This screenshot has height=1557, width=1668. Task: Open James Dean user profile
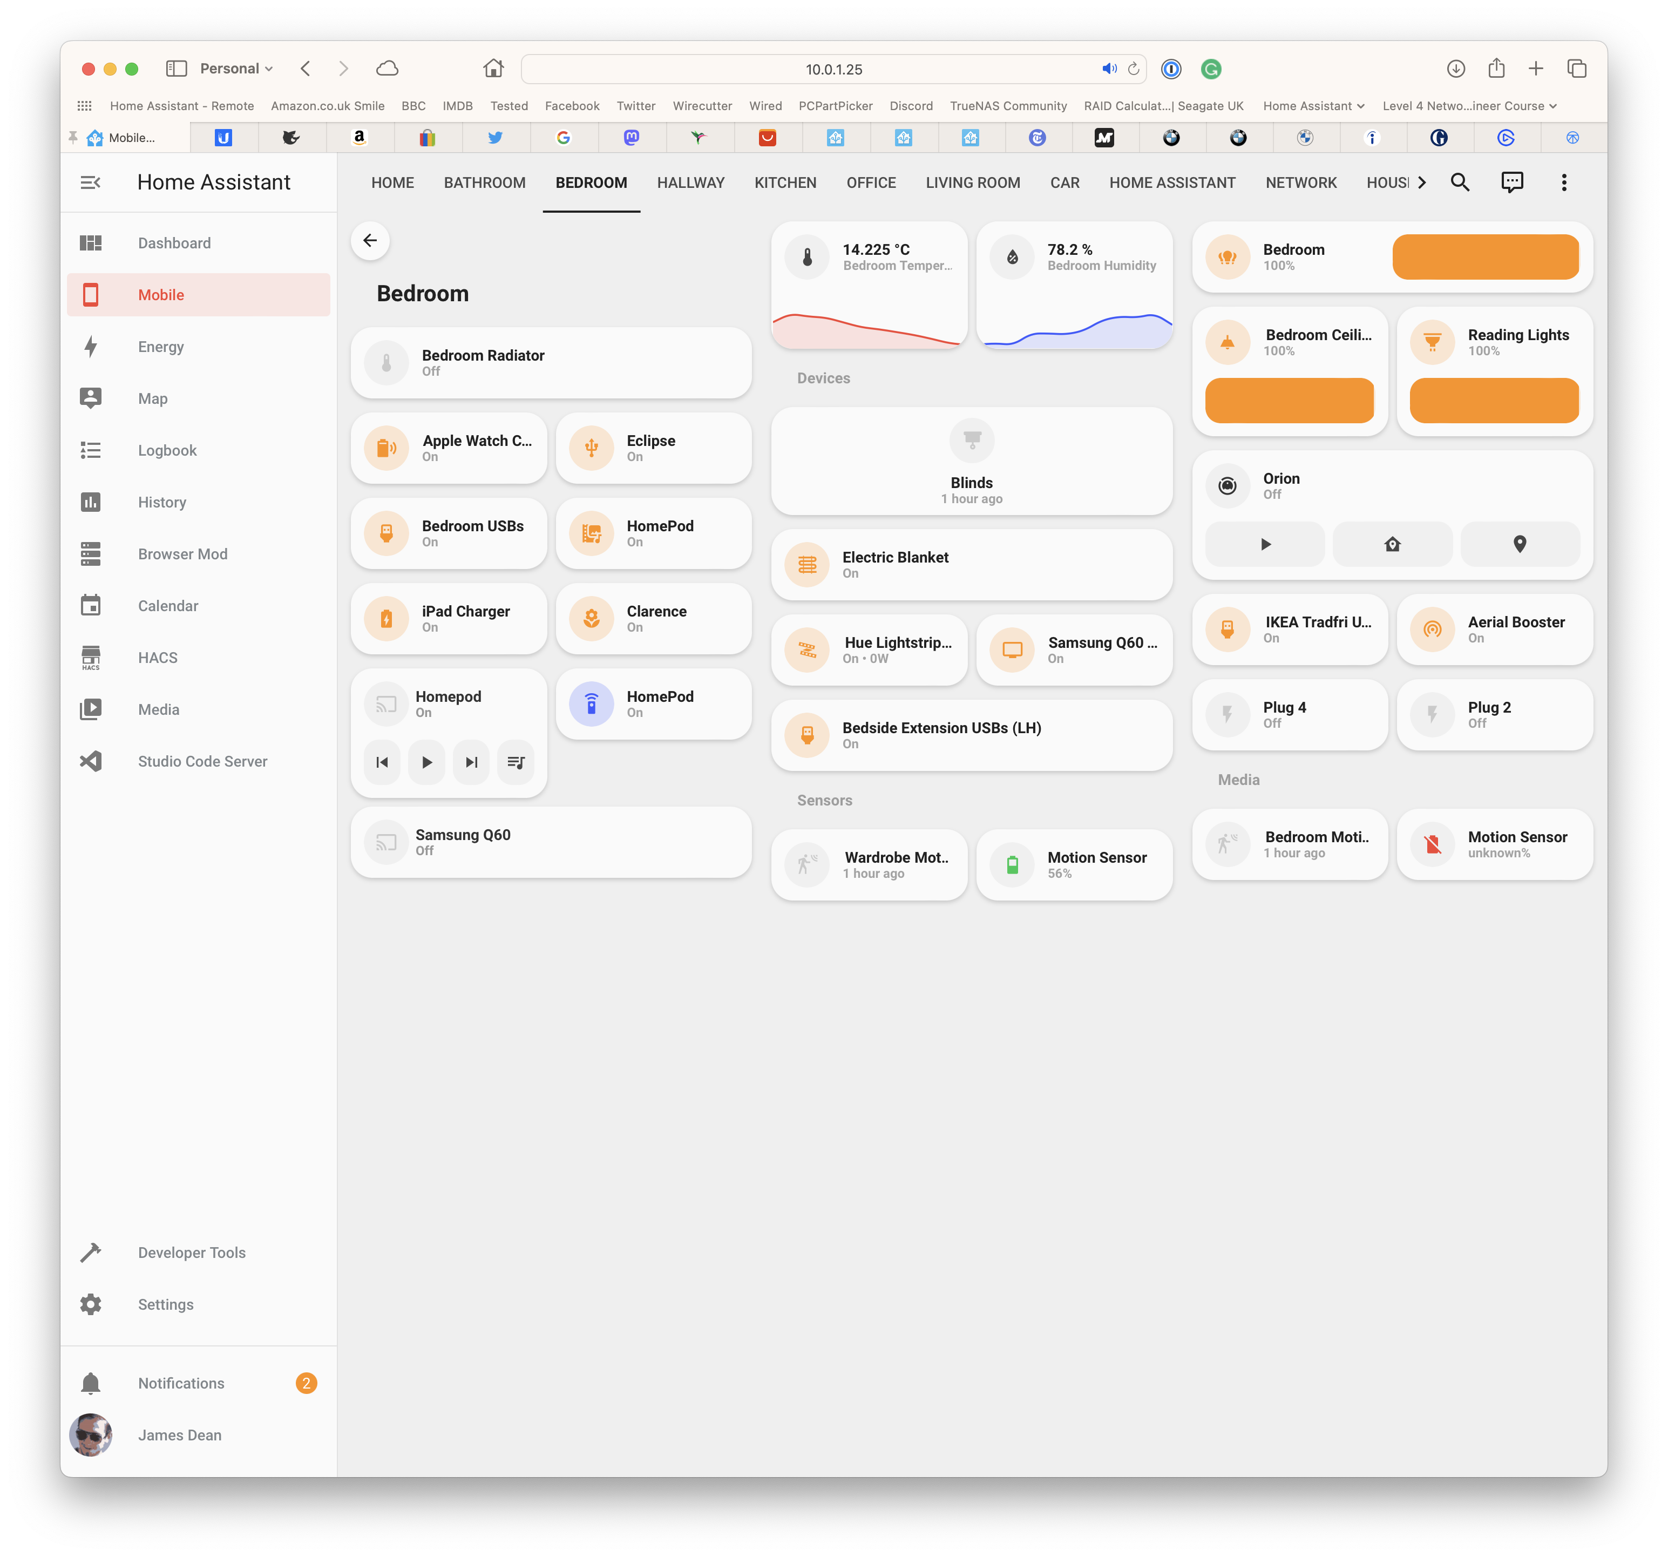pos(199,1436)
